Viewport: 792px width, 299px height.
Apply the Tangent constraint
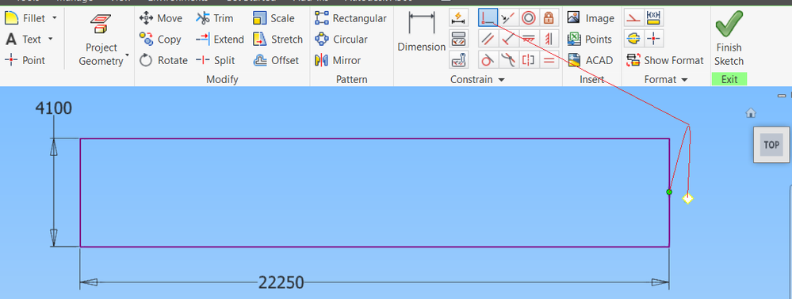pos(488,60)
